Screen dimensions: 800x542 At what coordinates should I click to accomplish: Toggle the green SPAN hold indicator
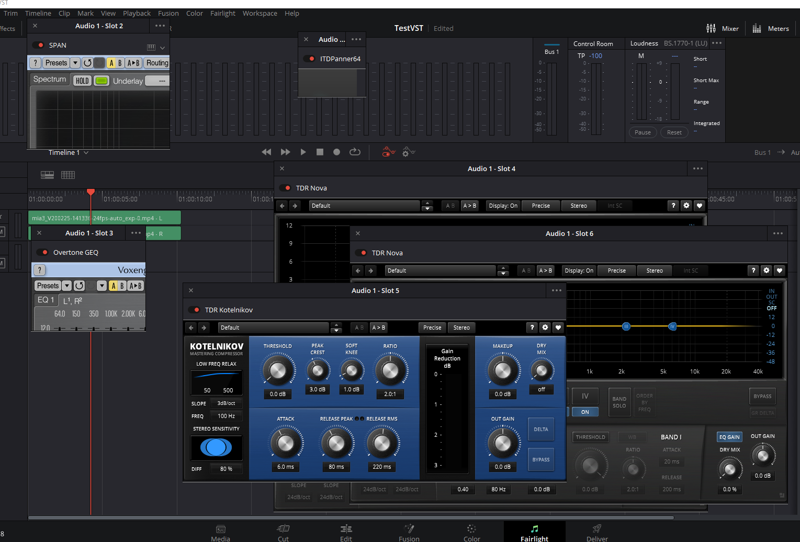(102, 81)
